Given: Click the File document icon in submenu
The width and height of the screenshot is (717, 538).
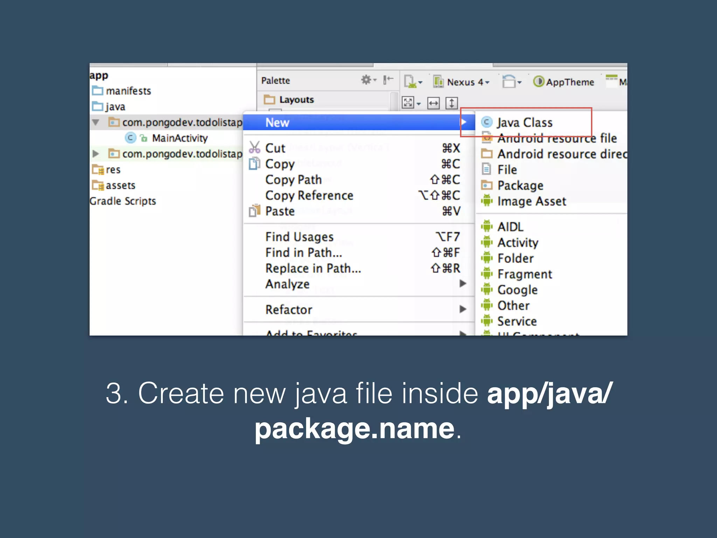Looking at the screenshot, I should (486, 169).
